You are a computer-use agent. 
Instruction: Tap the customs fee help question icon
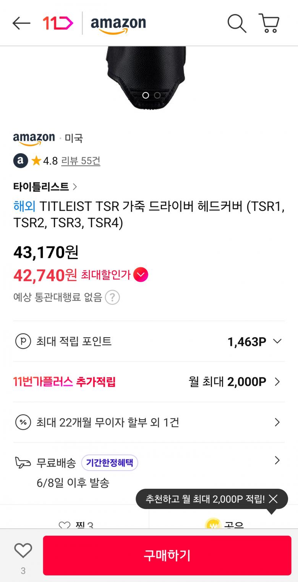click(112, 297)
